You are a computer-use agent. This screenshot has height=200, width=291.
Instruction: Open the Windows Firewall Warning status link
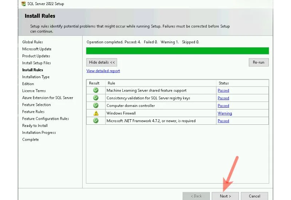pyautogui.click(x=225, y=113)
